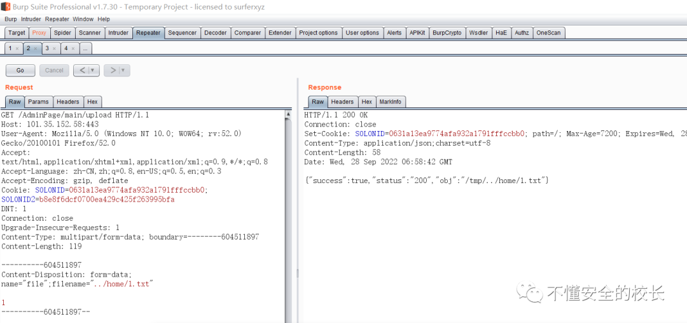
Task: Open the User options tab
Action: 363,33
